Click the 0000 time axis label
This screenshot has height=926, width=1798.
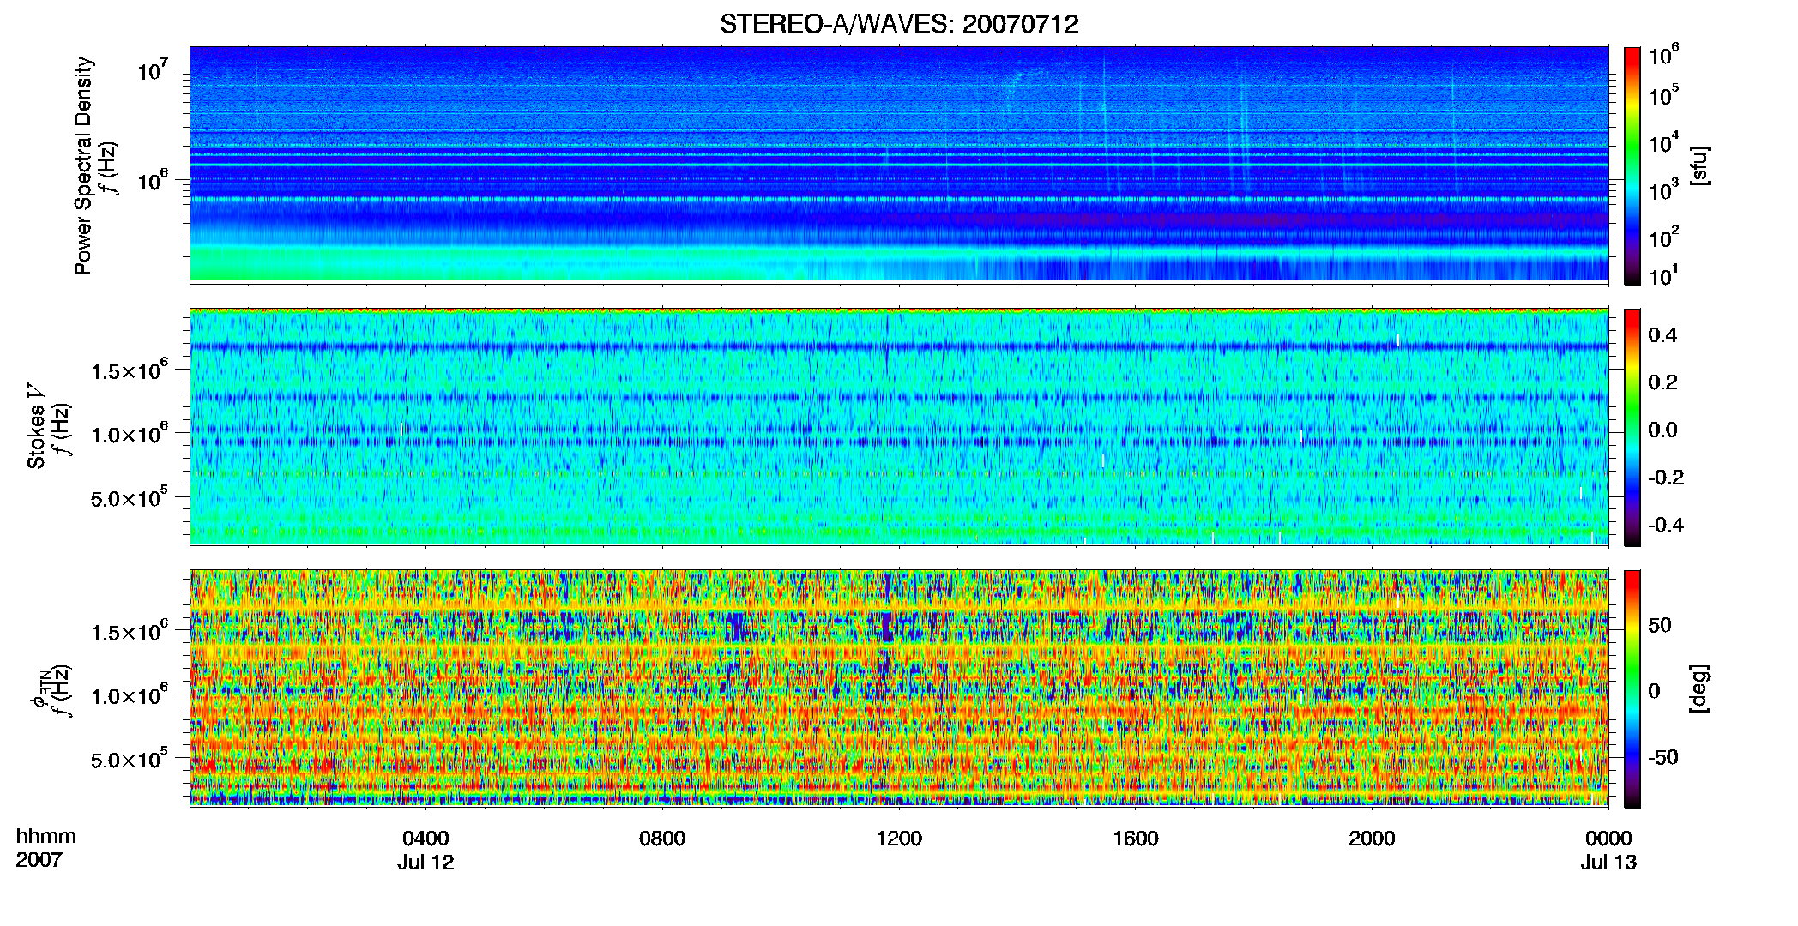(1608, 838)
